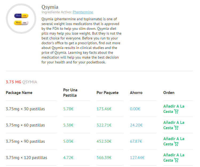Click the cart icon in the 30 pastillas row
This screenshot has width=200, height=167.
coord(176,112)
